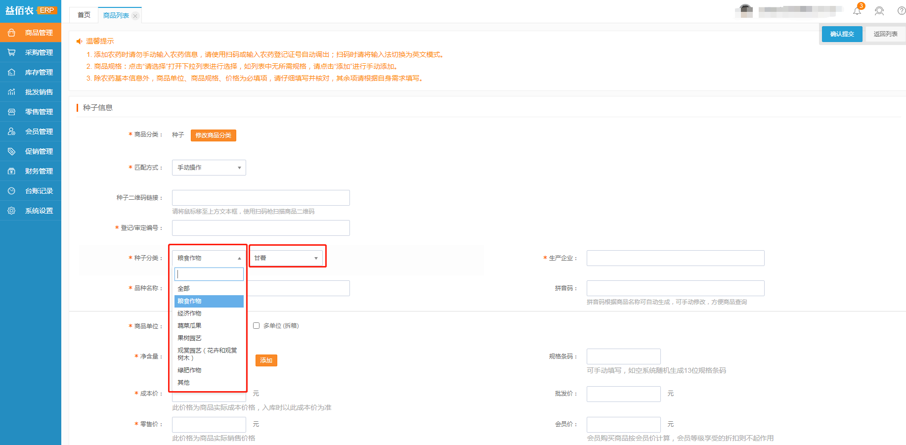Click the 系统设置 gear icon
This screenshot has width=906, height=445.
[11, 211]
